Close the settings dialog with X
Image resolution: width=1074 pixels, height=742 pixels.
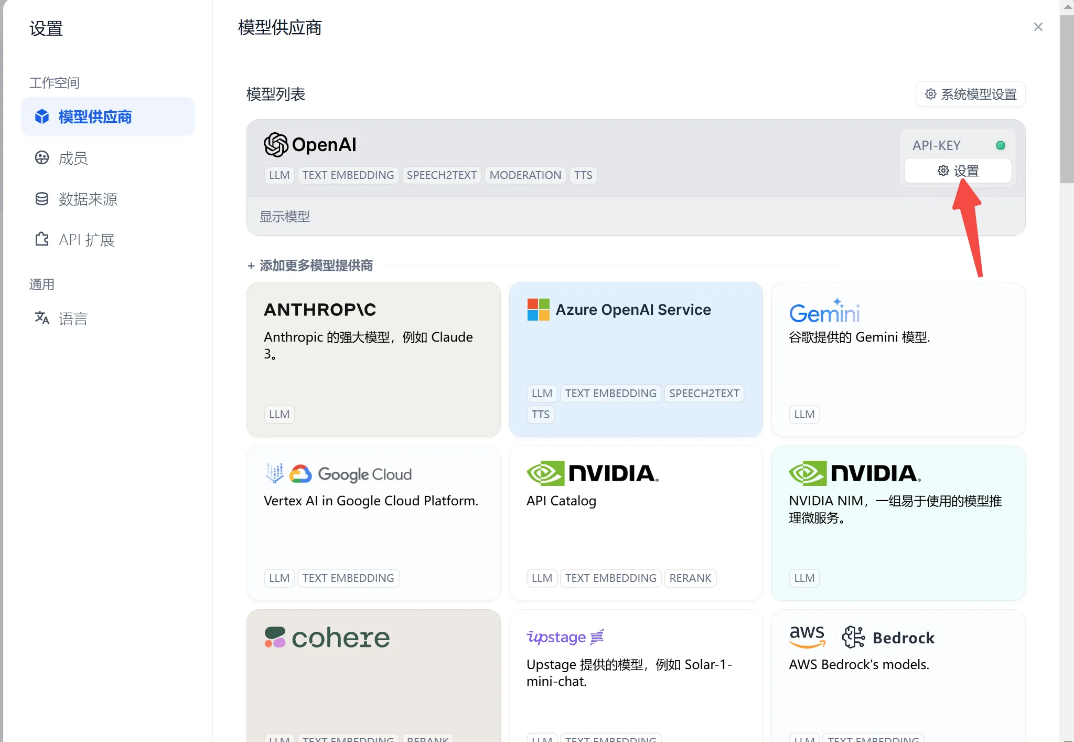1038,27
